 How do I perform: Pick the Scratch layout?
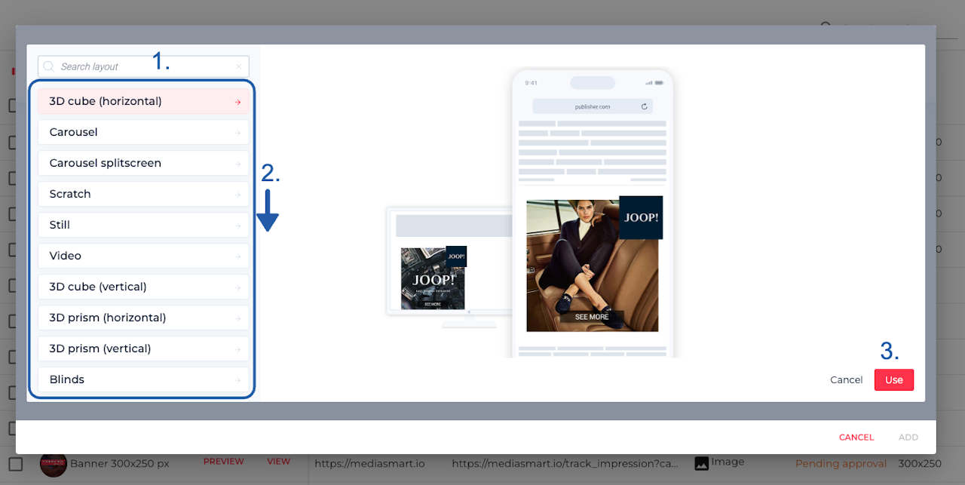pos(143,194)
